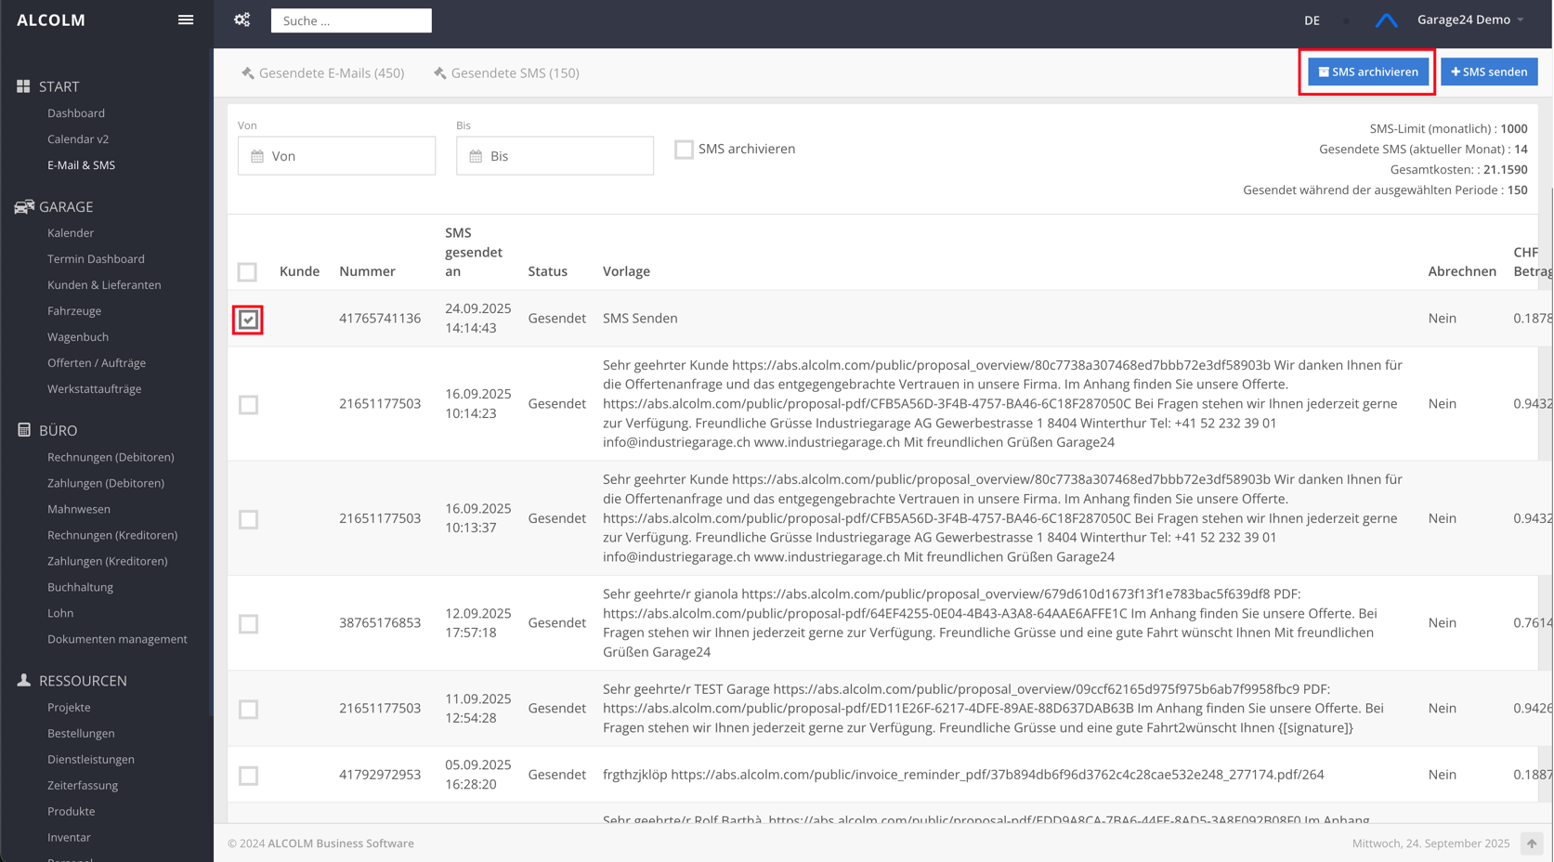Open the Garage24 Demo user dropdown
The image size is (1554, 862).
click(1469, 20)
